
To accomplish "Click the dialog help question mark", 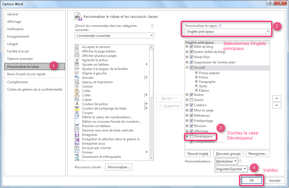I will point(270,2).
